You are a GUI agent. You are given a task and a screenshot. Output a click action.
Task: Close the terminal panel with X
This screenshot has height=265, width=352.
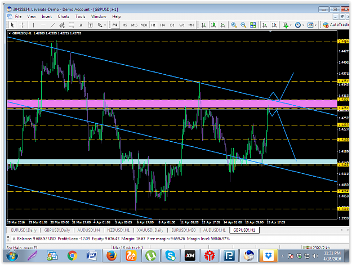8,237
